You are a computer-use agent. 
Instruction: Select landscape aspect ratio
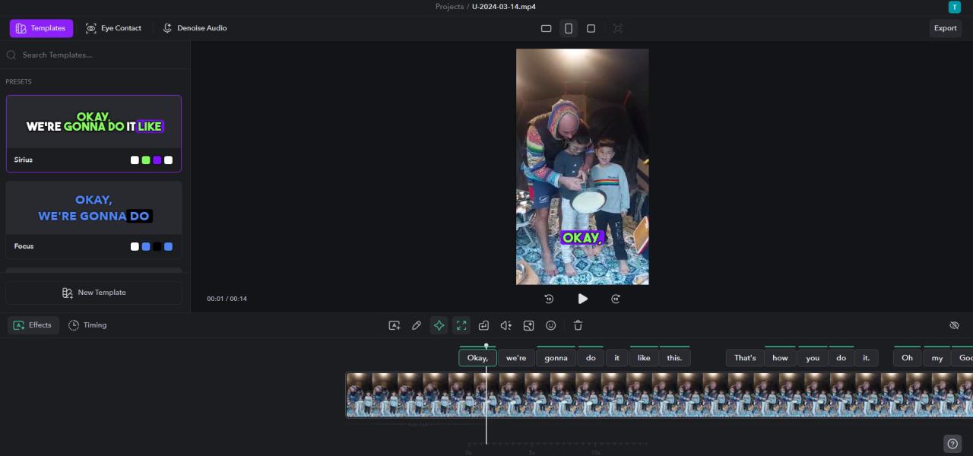click(x=546, y=28)
